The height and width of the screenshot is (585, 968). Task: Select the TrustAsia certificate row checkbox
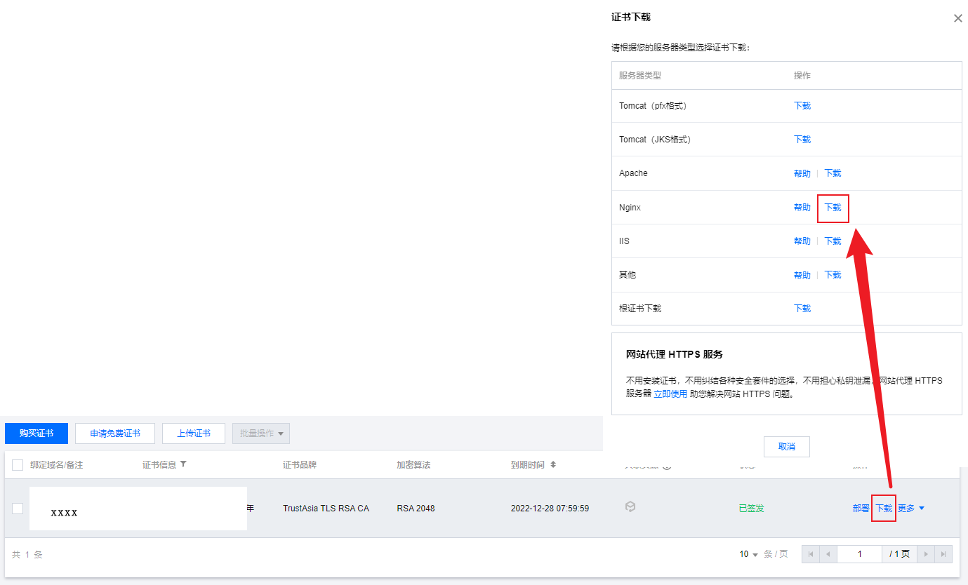pyautogui.click(x=18, y=508)
